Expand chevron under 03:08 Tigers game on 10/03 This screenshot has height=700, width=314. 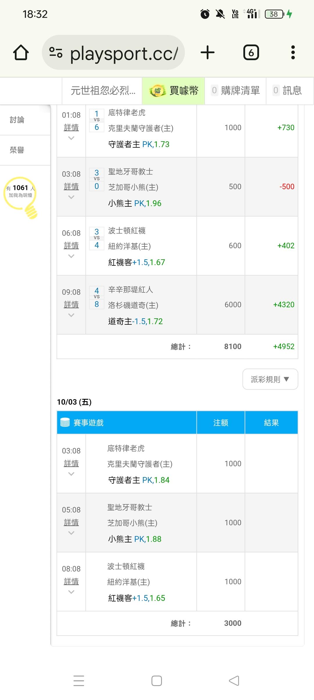point(71,474)
